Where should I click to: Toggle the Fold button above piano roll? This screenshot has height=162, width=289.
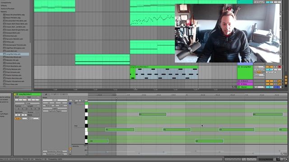[x=74, y=101]
